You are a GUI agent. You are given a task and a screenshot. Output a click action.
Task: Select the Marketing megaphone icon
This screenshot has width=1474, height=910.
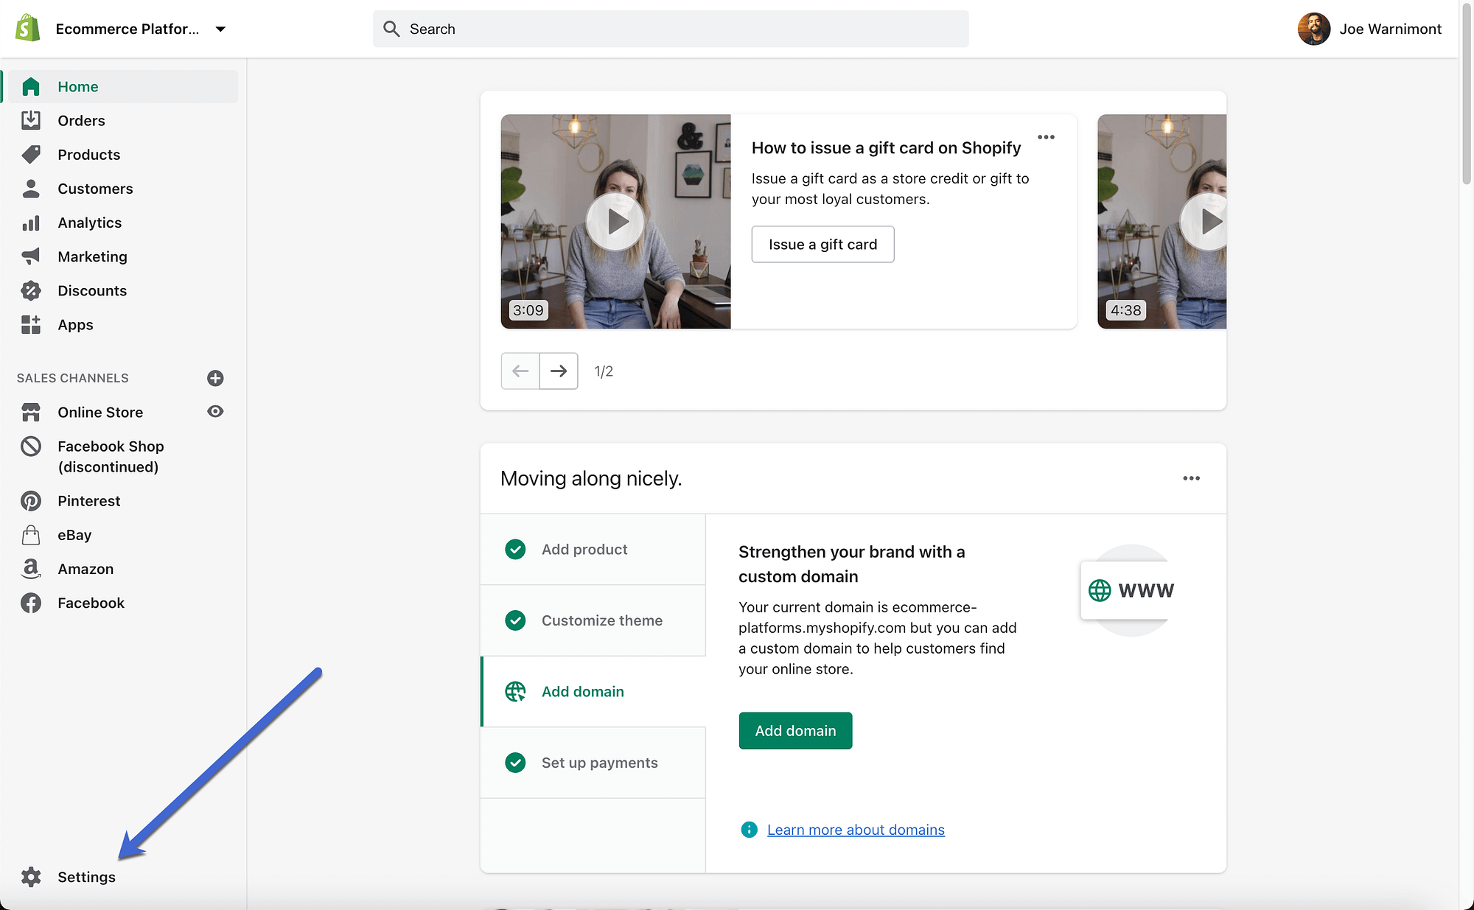point(31,256)
